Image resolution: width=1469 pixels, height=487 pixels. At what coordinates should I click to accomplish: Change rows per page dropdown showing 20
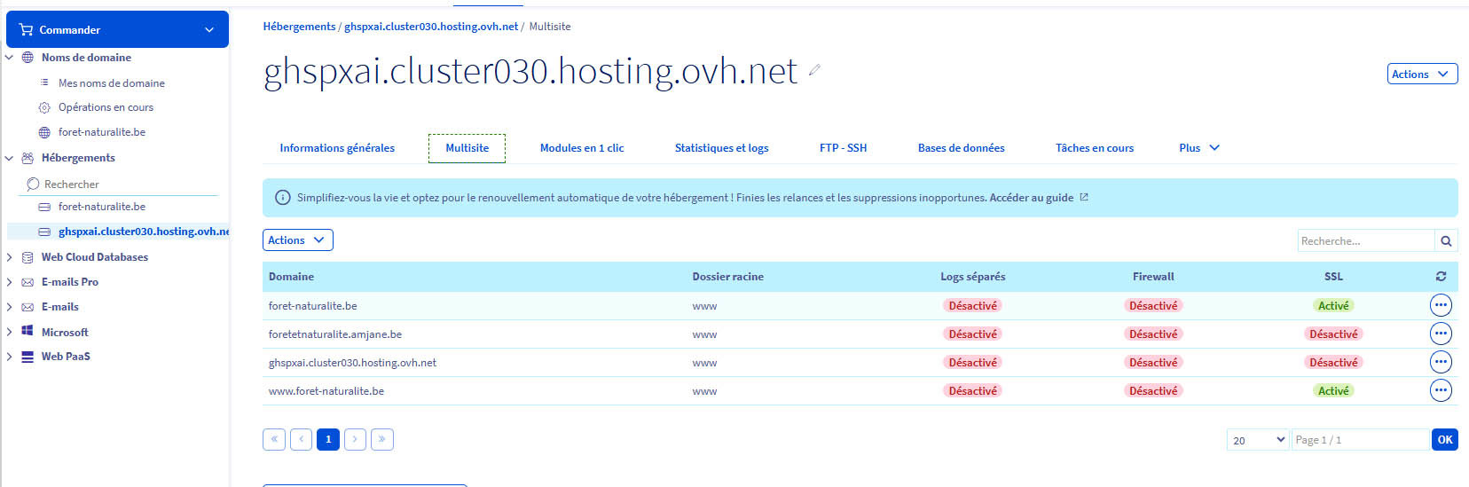click(x=1257, y=440)
